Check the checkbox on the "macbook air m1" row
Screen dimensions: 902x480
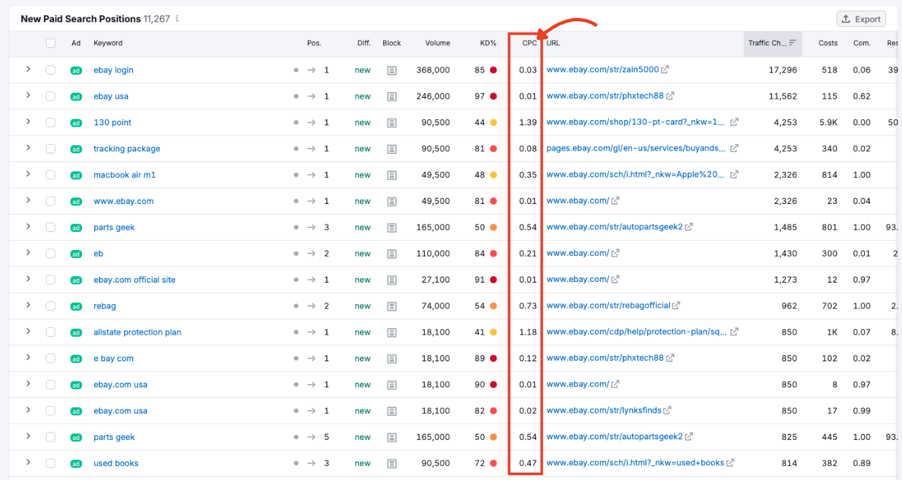pos(50,175)
